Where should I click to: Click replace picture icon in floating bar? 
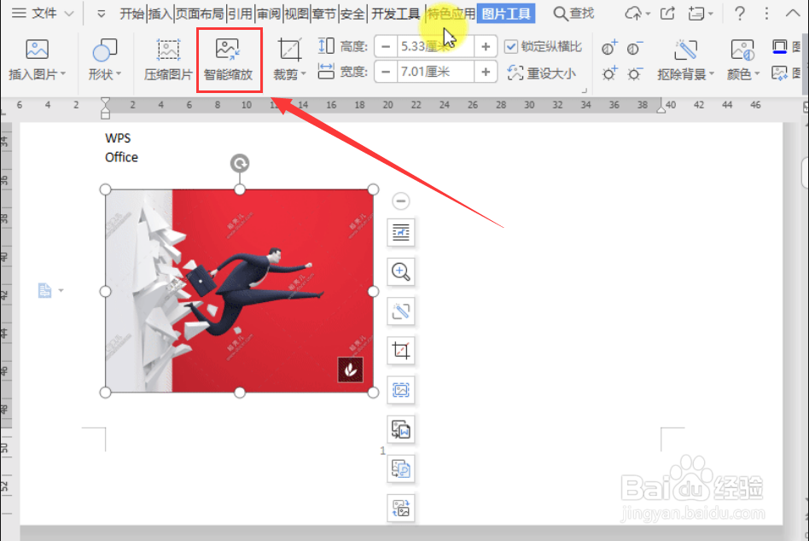click(401, 508)
